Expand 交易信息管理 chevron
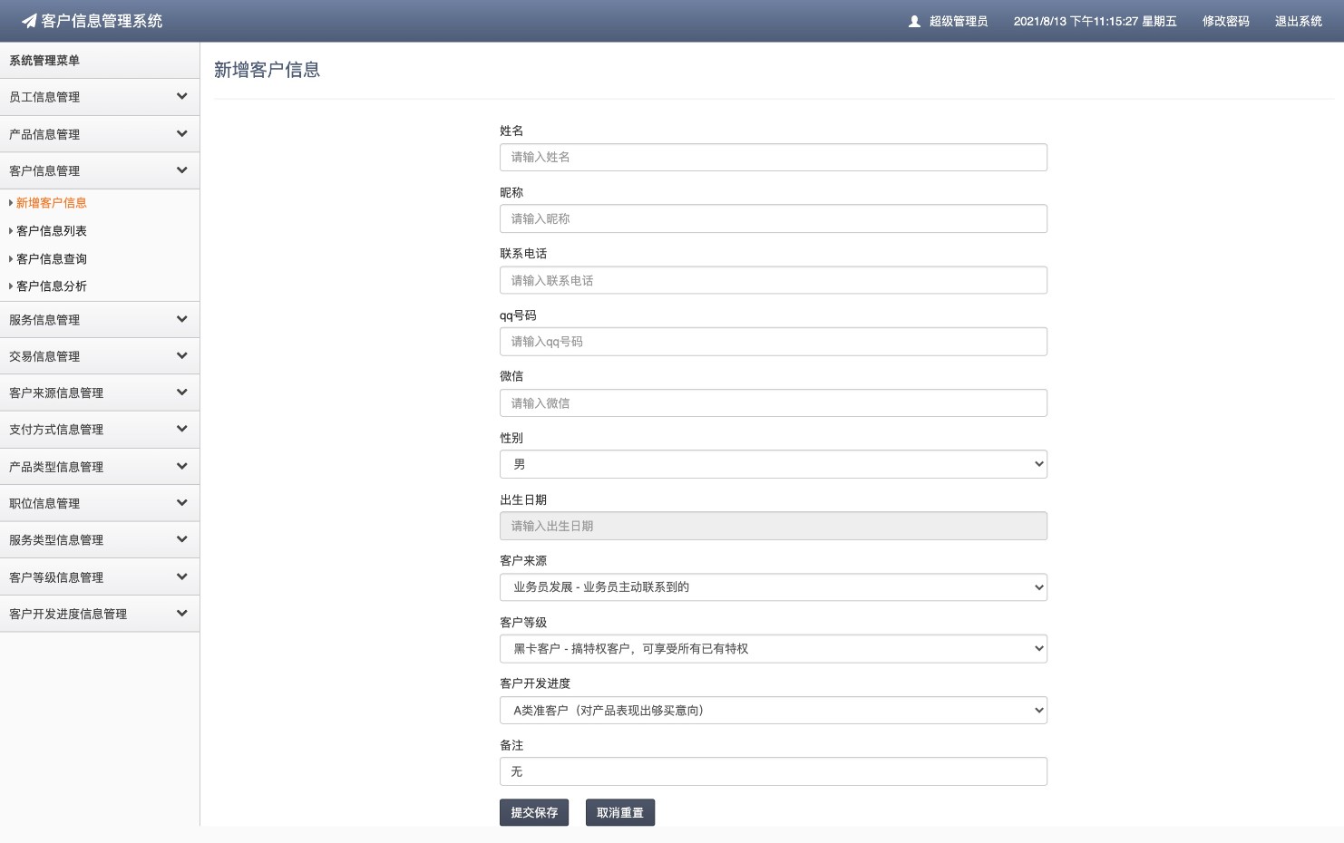The width and height of the screenshot is (1344, 843). 181,355
